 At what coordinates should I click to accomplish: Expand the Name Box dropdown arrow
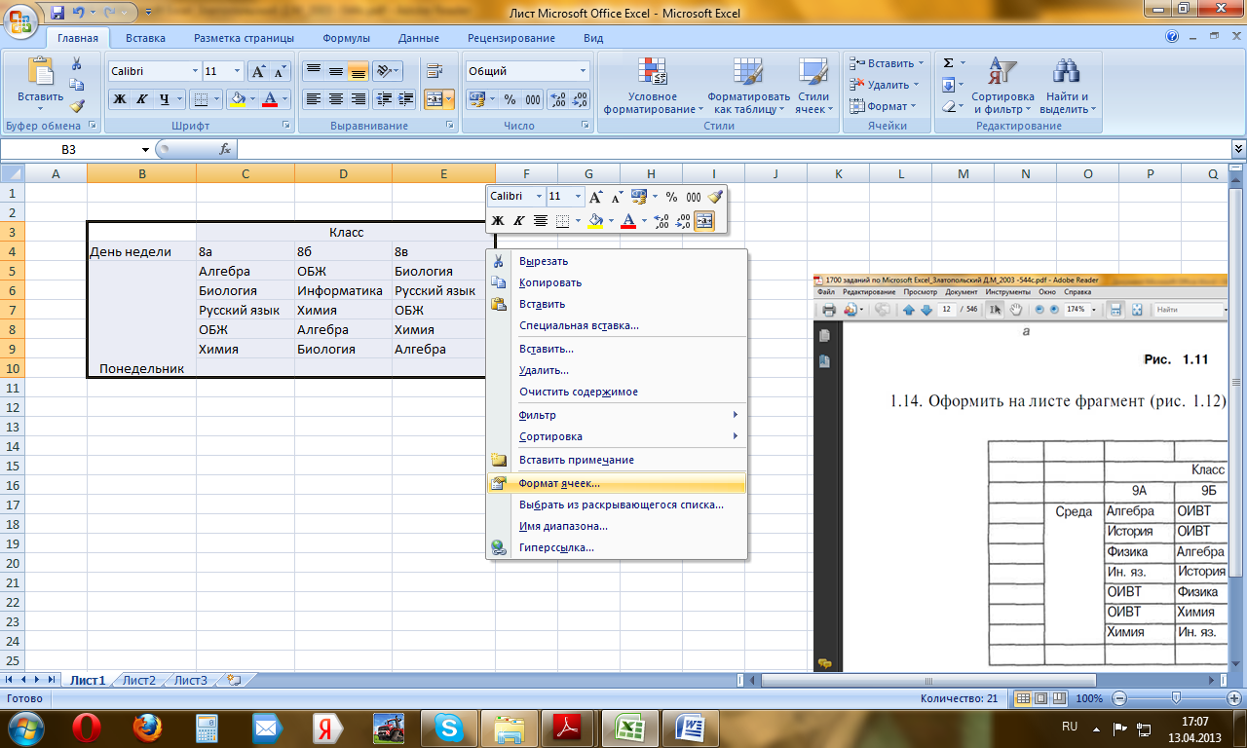point(146,150)
